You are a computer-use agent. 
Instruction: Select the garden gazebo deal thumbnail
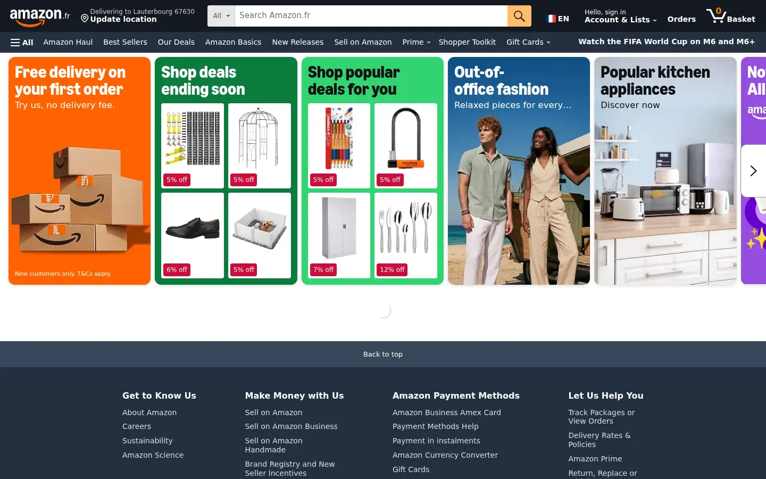pos(260,145)
